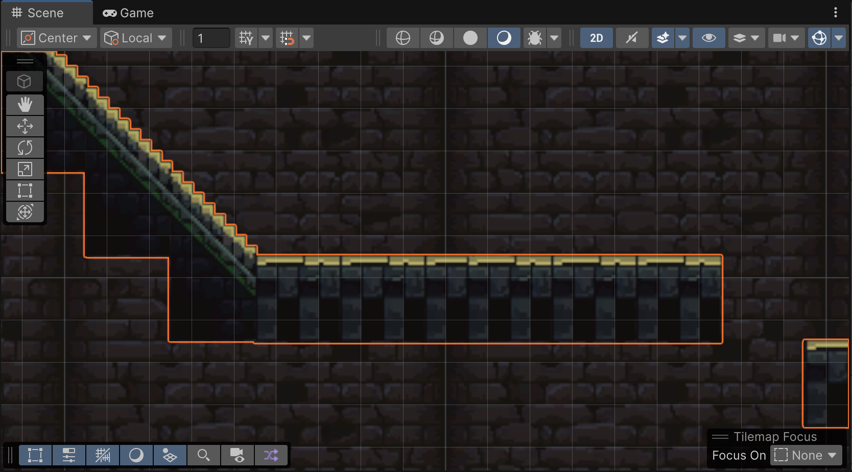Image resolution: width=852 pixels, height=472 pixels.
Task: Pick the Rect Transform tool
Action: pyautogui.click(x=25, y=191)
